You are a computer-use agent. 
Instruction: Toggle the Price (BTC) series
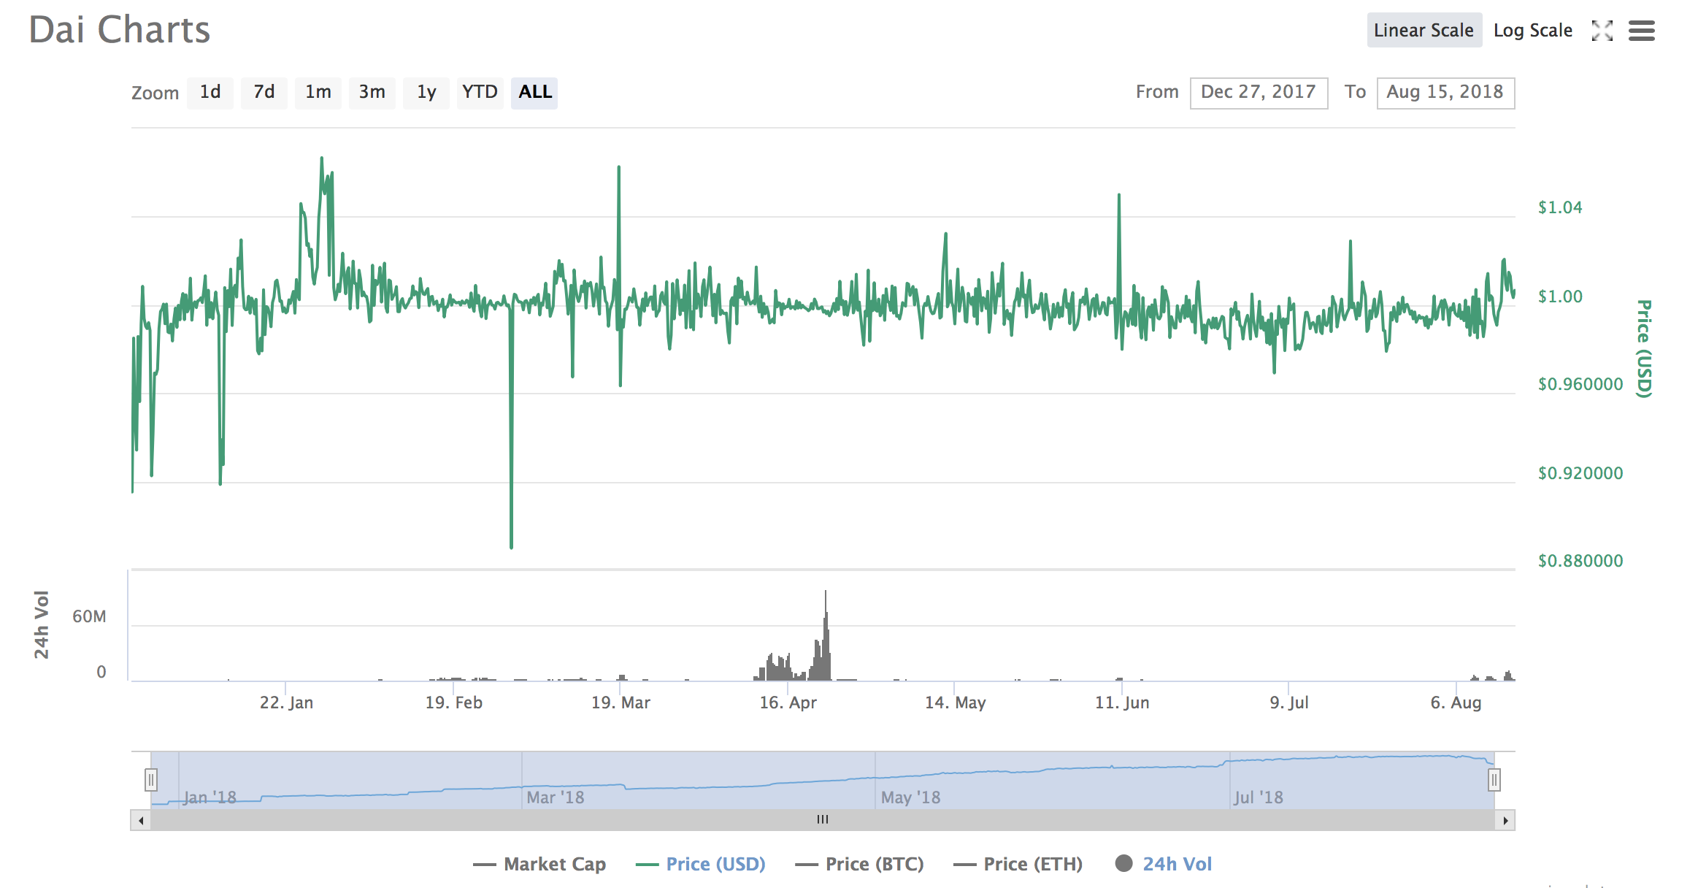859,864
